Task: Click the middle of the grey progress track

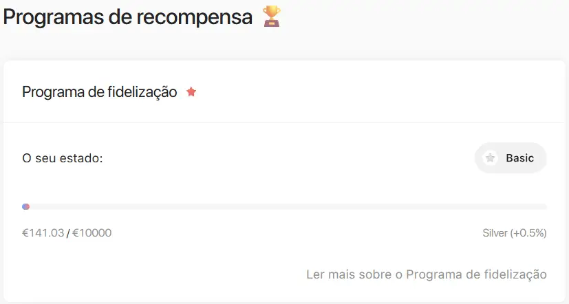Action: (285, 207)
